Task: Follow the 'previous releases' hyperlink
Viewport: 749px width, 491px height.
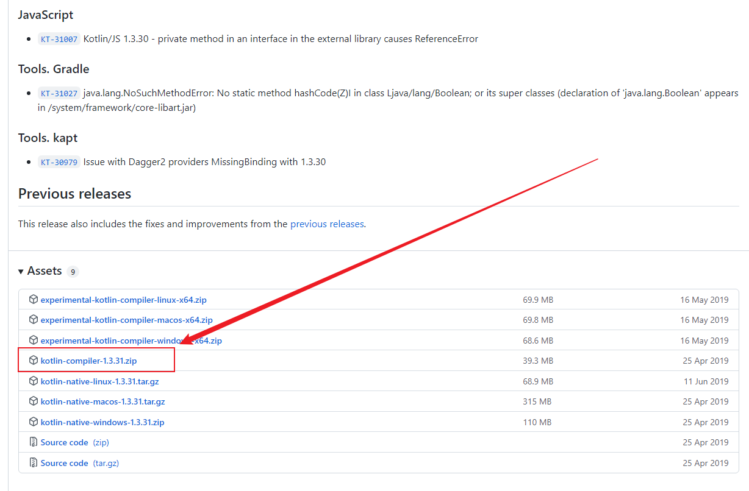Action: tap(327, 224)
